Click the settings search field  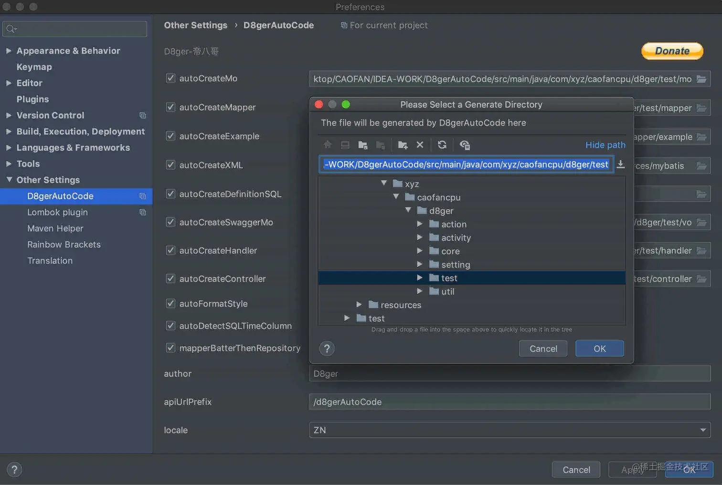pos(74,29)
